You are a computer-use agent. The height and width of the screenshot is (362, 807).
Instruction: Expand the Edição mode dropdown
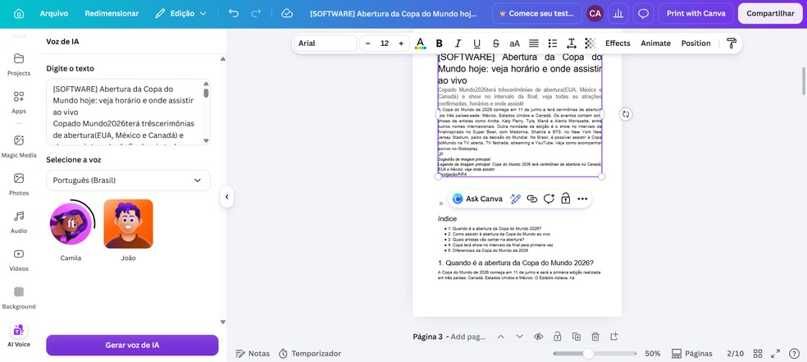coord(180,13)
